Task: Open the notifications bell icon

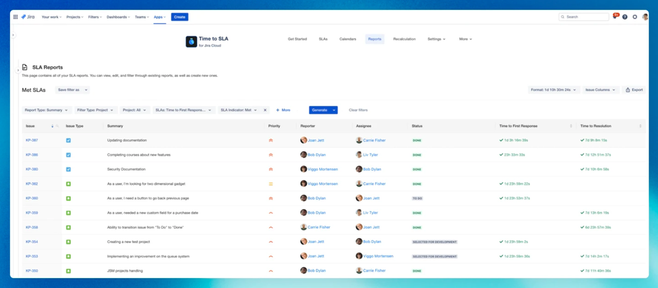Action: point(615,17)
